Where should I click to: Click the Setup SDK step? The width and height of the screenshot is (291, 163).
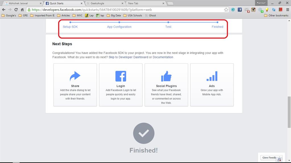click(70, 27)
